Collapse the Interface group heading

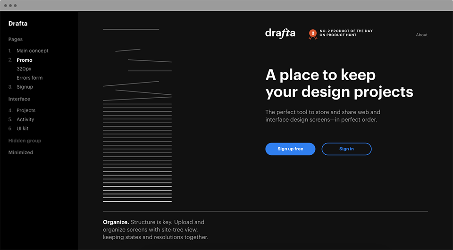click(x=19, y=99)
